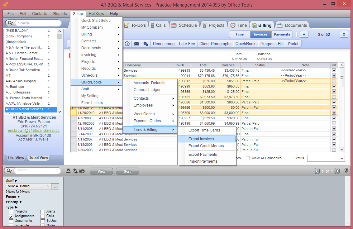Toggle Prt checkbox for invoice 199612
Viewport: 353px width, 229px height.
point(334,81)
